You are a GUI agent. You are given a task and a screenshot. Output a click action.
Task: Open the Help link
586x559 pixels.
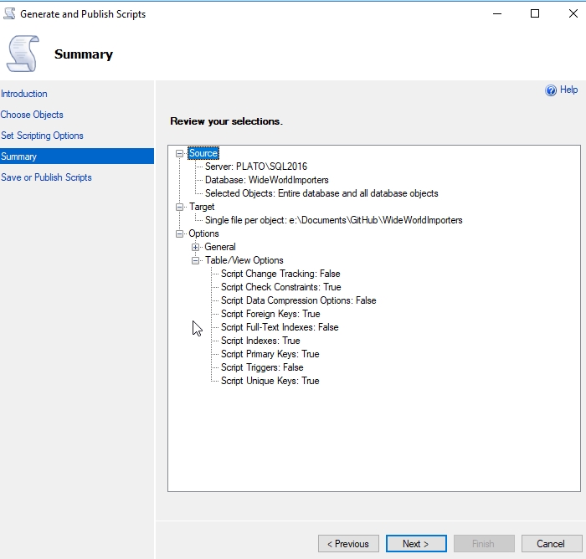568,90
